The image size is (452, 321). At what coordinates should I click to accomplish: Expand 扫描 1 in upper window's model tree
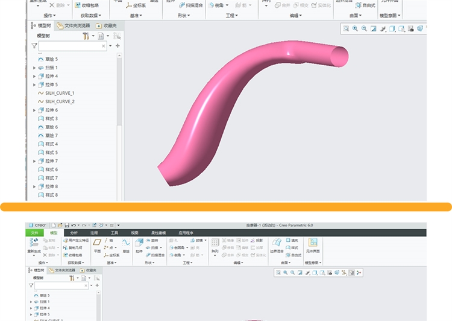coord(34,68)
